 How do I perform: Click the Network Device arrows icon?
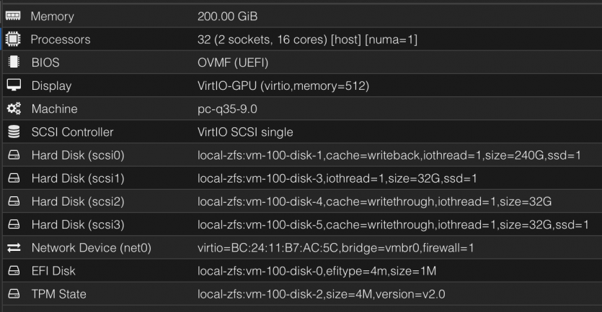point(13,248)
